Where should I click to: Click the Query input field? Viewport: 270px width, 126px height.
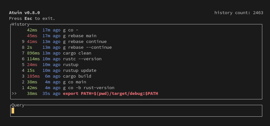(x=136, y=111)
